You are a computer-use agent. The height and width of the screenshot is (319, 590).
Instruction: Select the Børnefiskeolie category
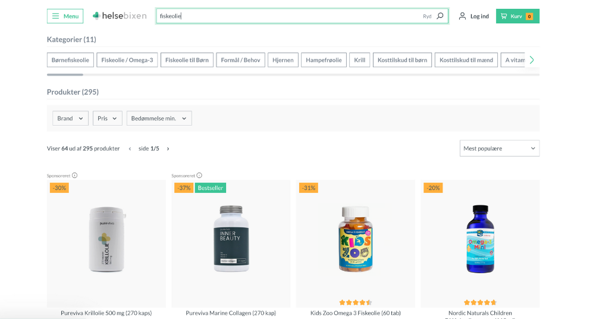(70, 60)
